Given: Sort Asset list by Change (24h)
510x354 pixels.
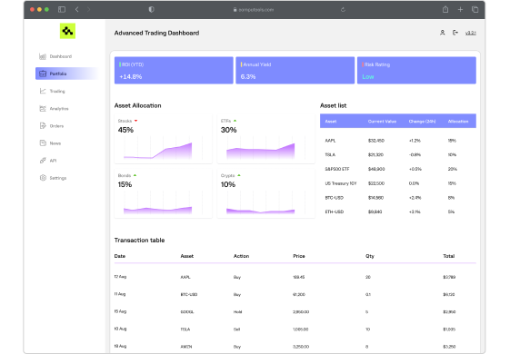Looking at the screenshot, I should [422, 121].
